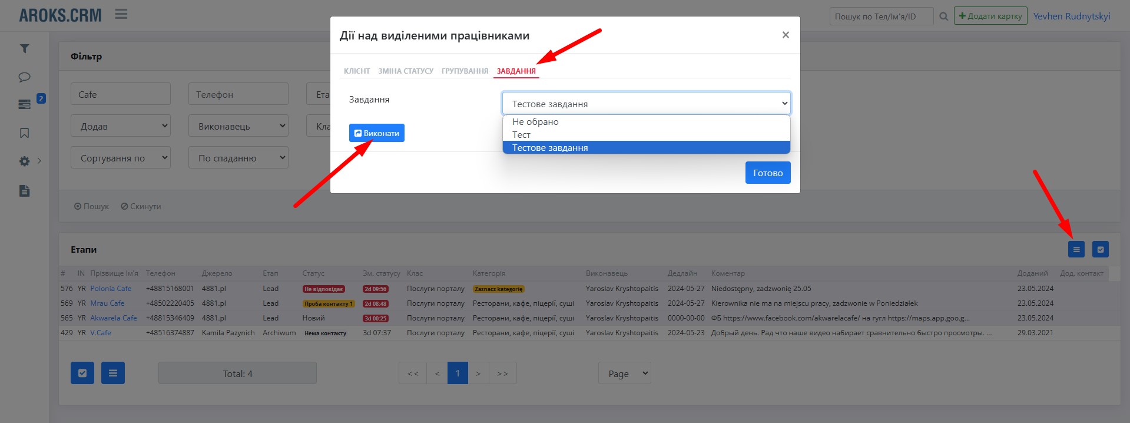
Task: Open the Mrau Cafe link
Action: pyautogui.click(x=107, y=303)
